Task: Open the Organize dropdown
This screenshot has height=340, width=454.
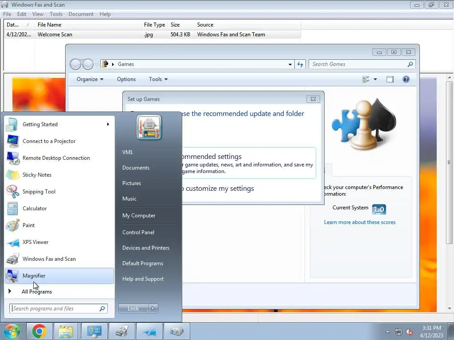Action: 90,79
